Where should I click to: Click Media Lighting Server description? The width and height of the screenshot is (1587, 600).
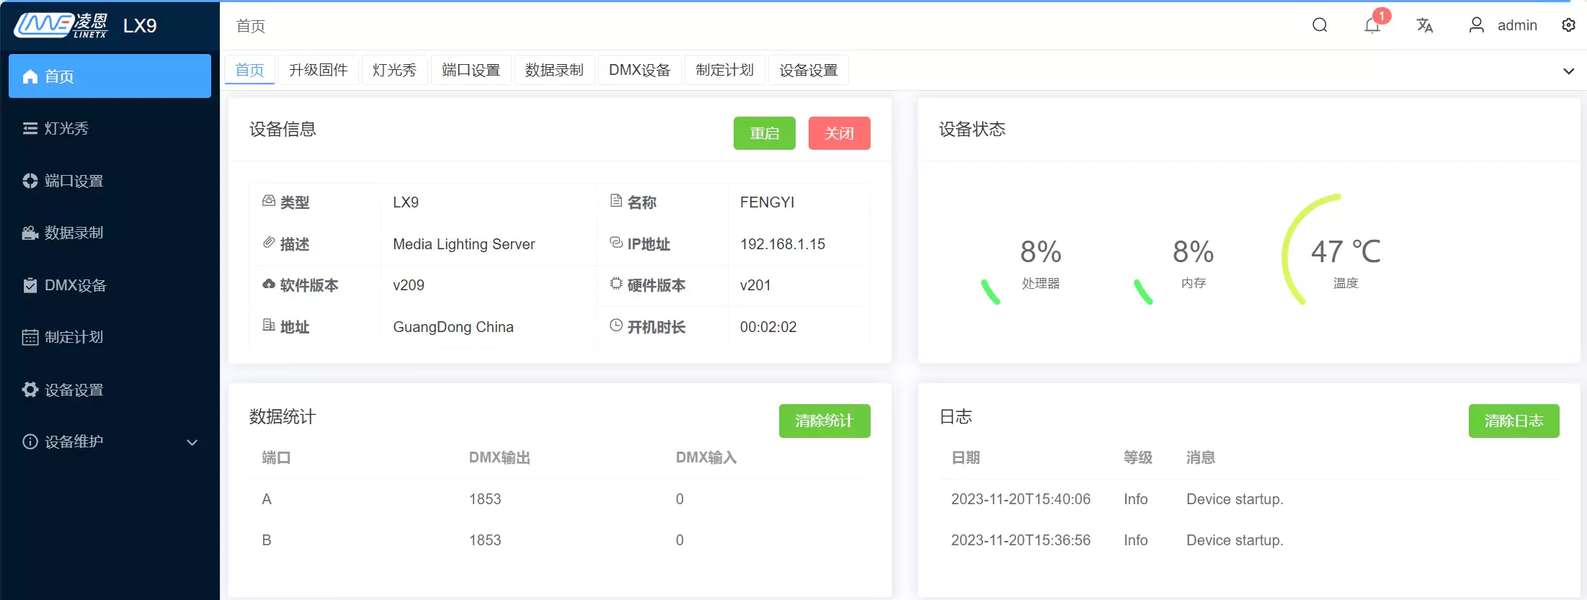click(464, 244)
